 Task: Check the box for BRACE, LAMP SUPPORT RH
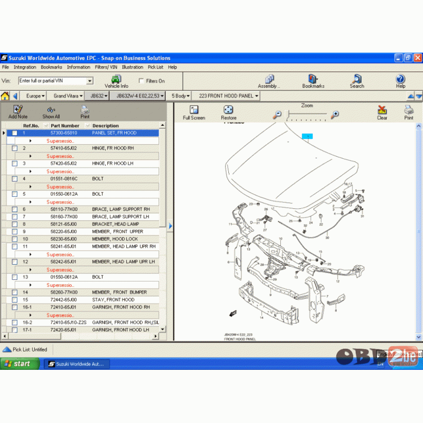pyautogui.click(x=15, y=209)
